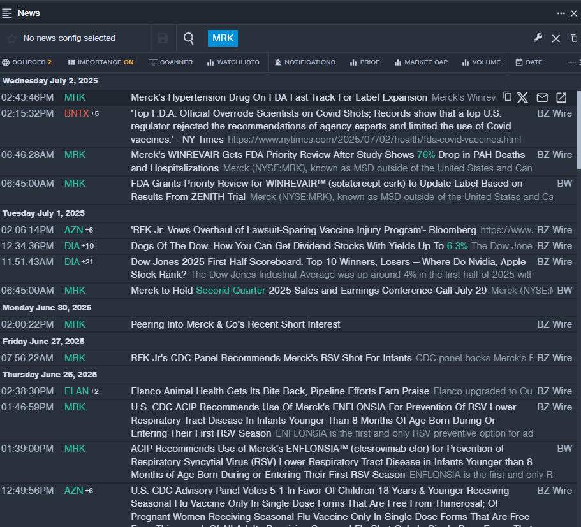Click the timestamp 06:46:28AM
Image resolution: width=581 pixels, height=527 pixels.
tap(27, 155)
